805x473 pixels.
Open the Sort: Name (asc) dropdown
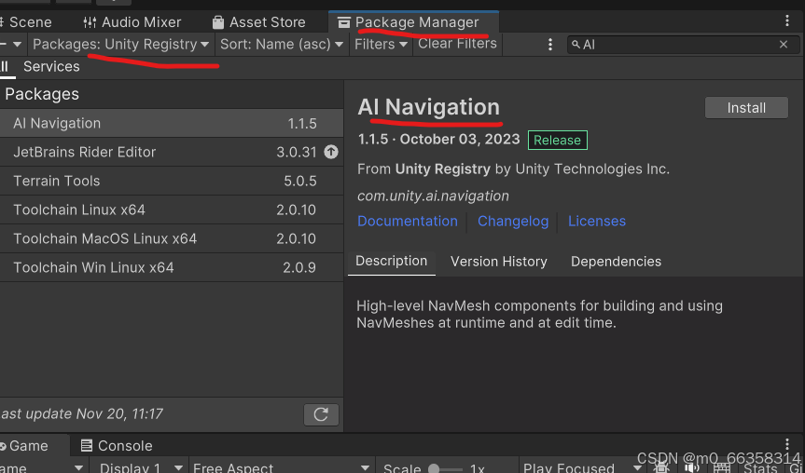(282, 44)
